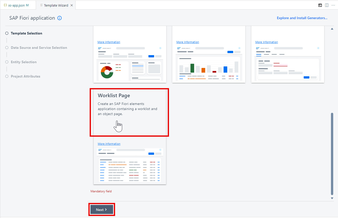338x218 pixels.
Task: Click the scroll down arrow of the template list
Action: click(x=332, y=198)
